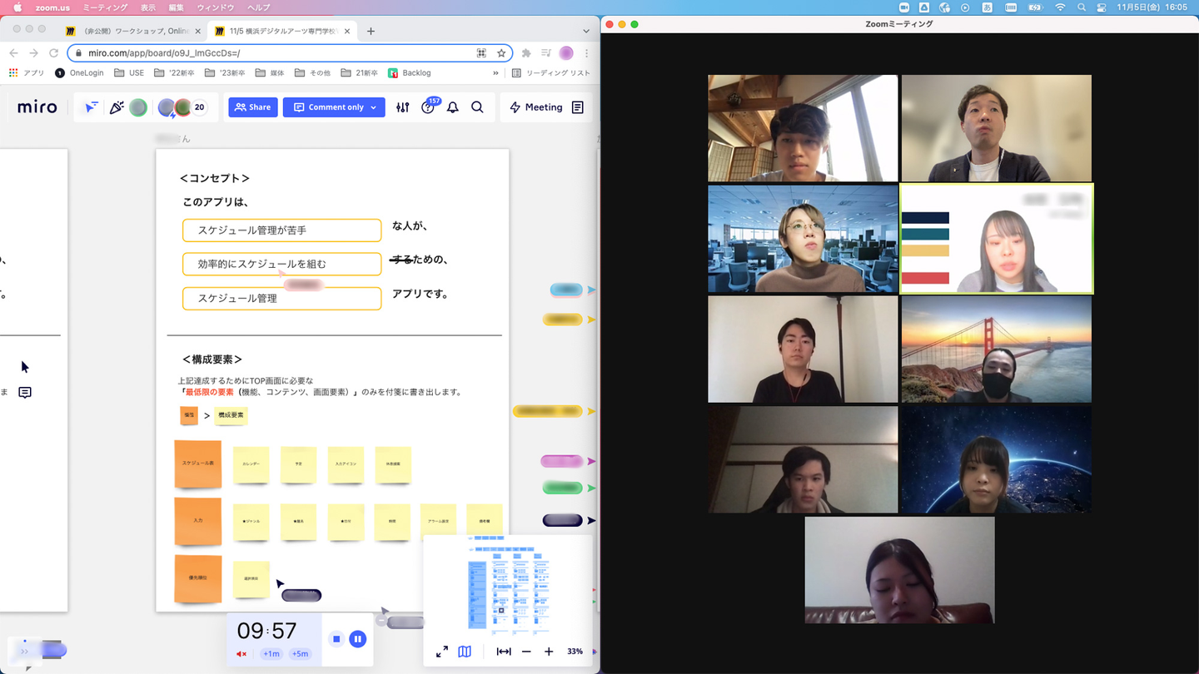The height and width of the screenshot is (674, 1199).
Task: Unmute the timer sound
Action: [x=241, y=654]
